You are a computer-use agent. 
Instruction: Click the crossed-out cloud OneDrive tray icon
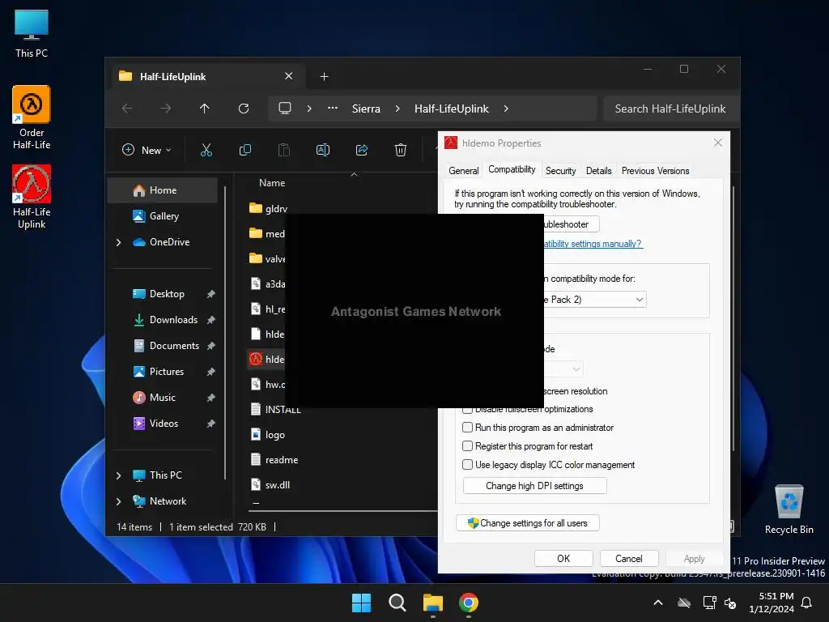pos(684,603)
